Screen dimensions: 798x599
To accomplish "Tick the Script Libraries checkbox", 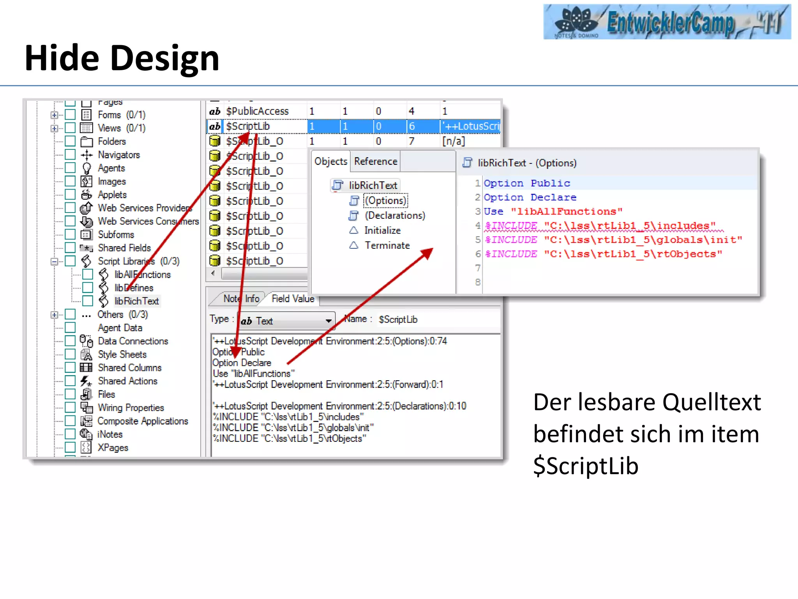I will point(70,261).
